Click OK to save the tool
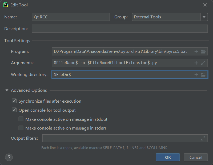Viewport: 213px width, 165px height. tap(168, 157)
